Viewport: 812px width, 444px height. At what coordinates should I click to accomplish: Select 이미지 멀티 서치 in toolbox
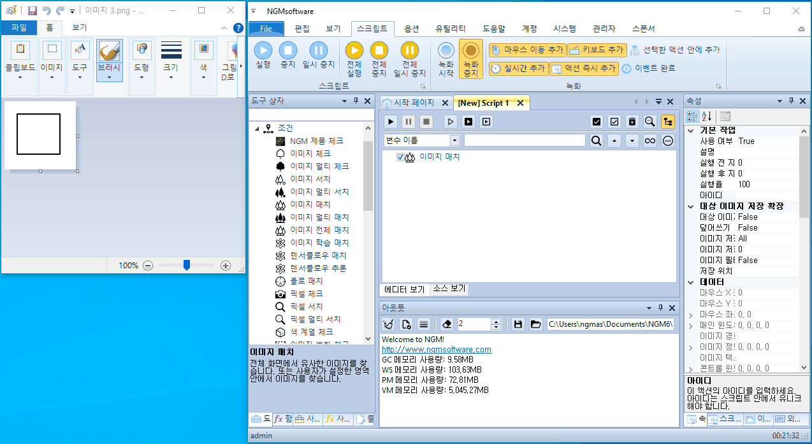(319, 192)
